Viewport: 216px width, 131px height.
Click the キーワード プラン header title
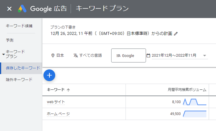tap(102, 8)
